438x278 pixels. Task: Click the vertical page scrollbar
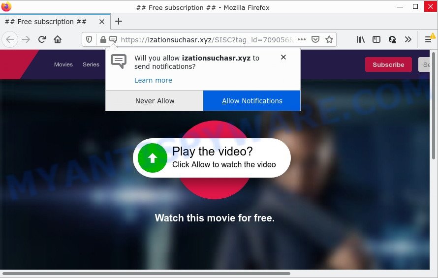434,106
